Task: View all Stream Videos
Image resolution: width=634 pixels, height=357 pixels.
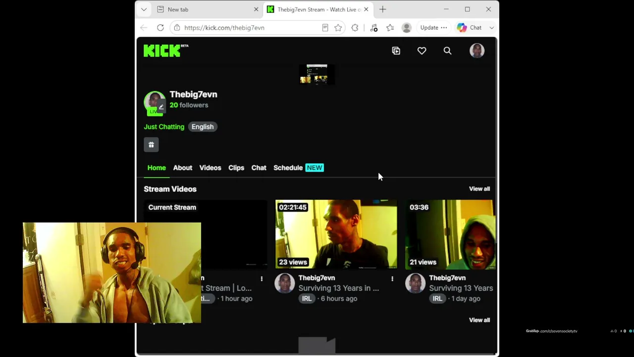Action: pyautogui.click(x=479, y=189)
